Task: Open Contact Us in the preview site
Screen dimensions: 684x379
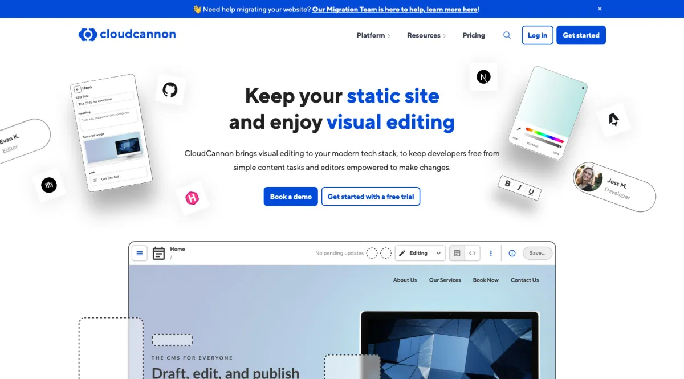Action: tap(524, 280)
